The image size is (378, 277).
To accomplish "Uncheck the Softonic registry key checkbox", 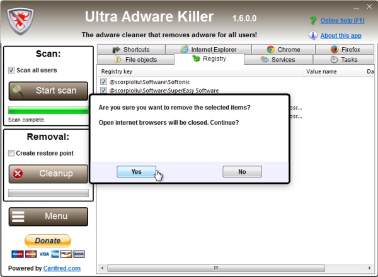I will (x=103, y=82).
